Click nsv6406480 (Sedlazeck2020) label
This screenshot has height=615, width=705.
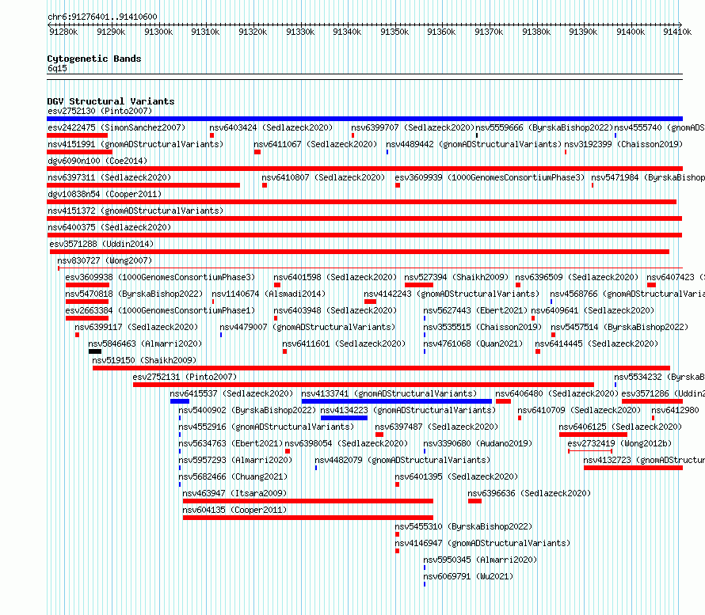coord(557,393)
